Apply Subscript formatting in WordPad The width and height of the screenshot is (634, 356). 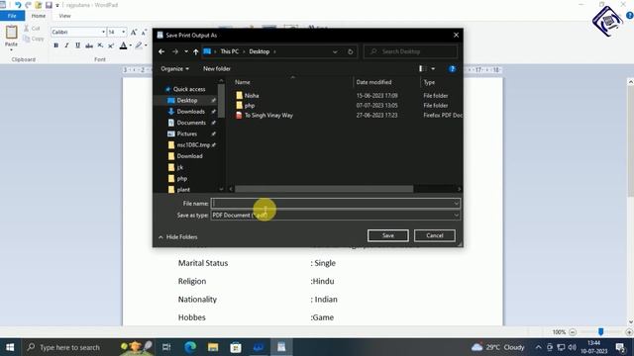pyautogui.click(x=100, y=45)
